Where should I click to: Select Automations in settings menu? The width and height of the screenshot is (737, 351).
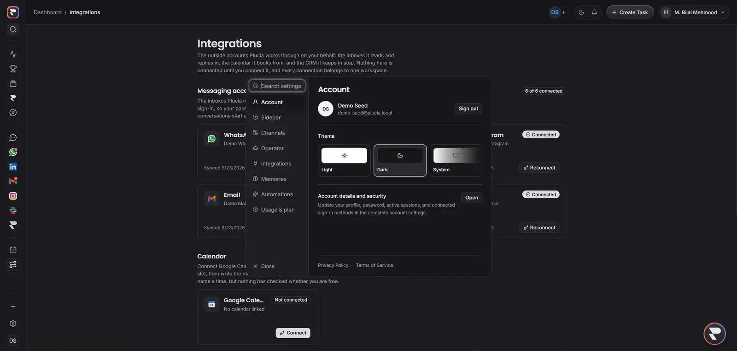277,194
